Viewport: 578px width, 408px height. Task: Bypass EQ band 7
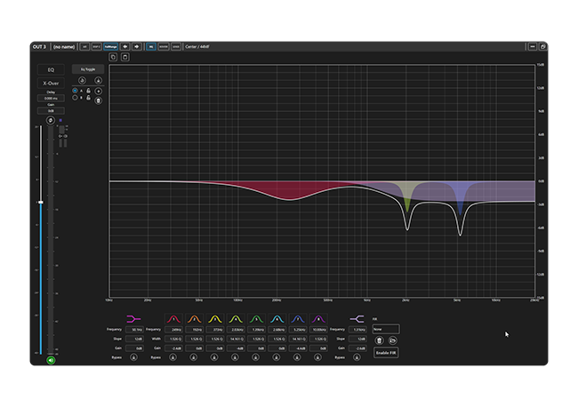297,357
